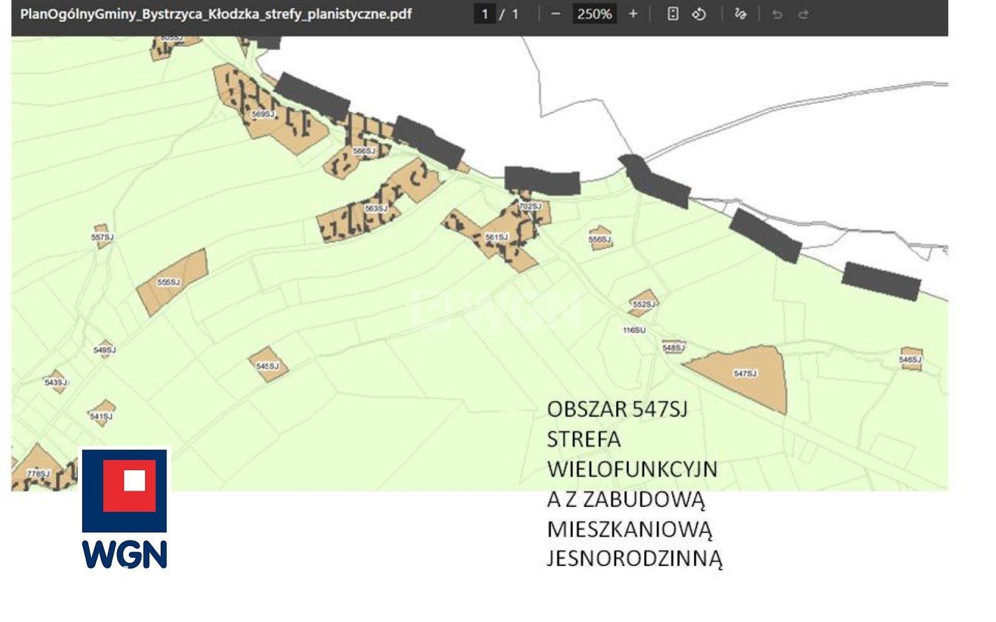Click the 541SJ zone label
This screenshot has width=996, height=622.
click(101, 417)
